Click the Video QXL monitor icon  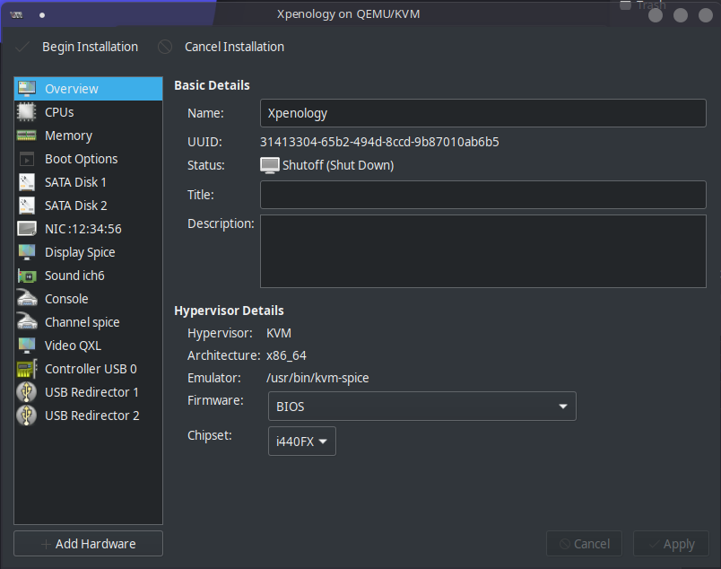pyautogui.click(x=27, y=346)
